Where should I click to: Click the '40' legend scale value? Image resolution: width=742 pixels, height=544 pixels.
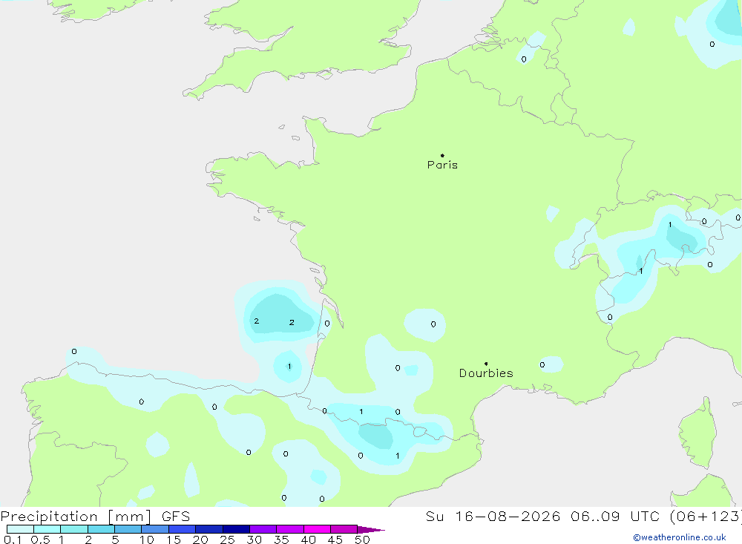tap(308, 540)
